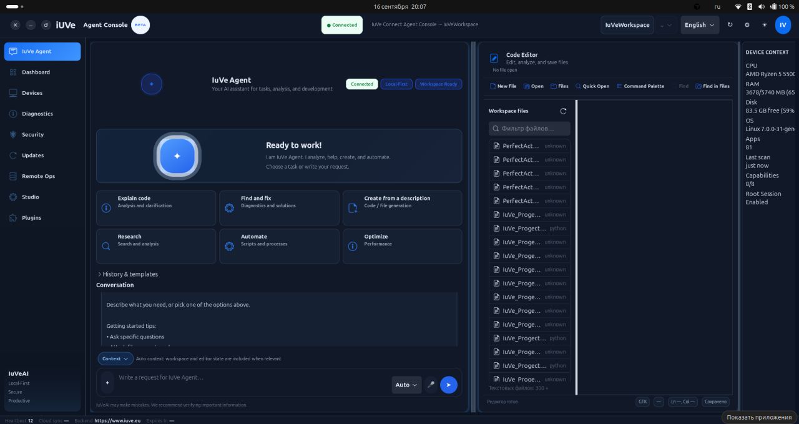The height and width of the screenshot is (424, 799).
Task: Open the Auto mode dropdown in chat input
Action: click(406, 385)
